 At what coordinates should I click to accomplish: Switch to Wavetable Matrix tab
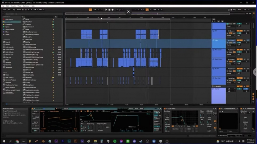(131, 109)
